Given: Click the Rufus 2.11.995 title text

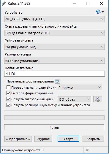Looking at the screenshot, I should point(19,4).
